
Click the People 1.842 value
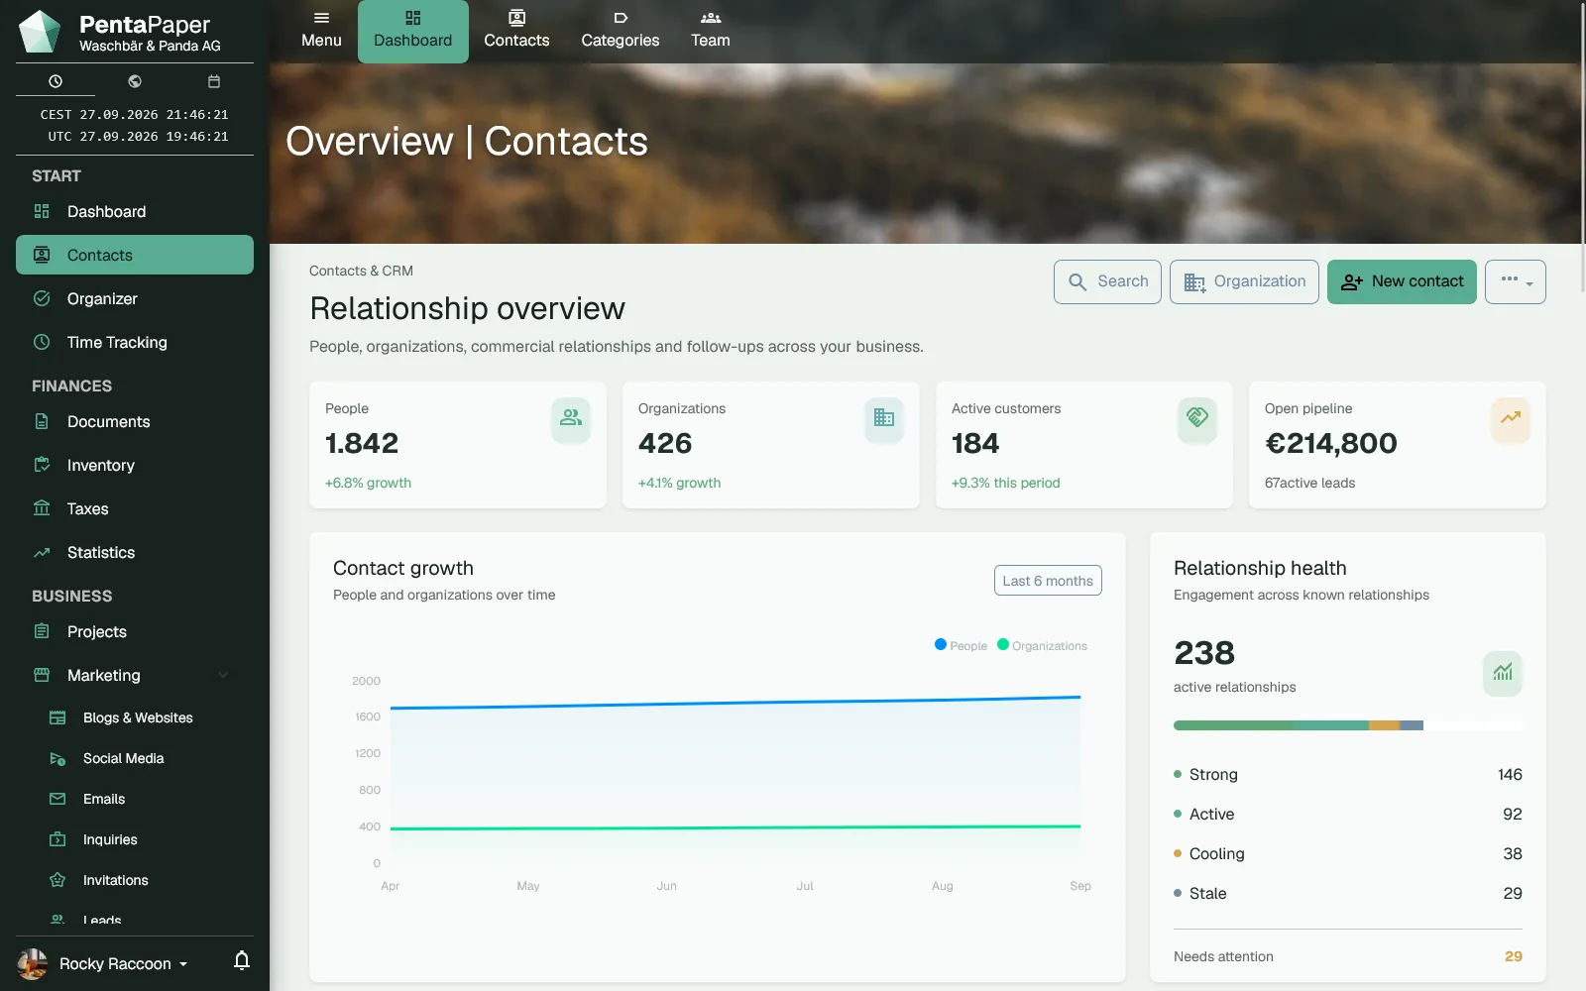(x=362, y=443)
